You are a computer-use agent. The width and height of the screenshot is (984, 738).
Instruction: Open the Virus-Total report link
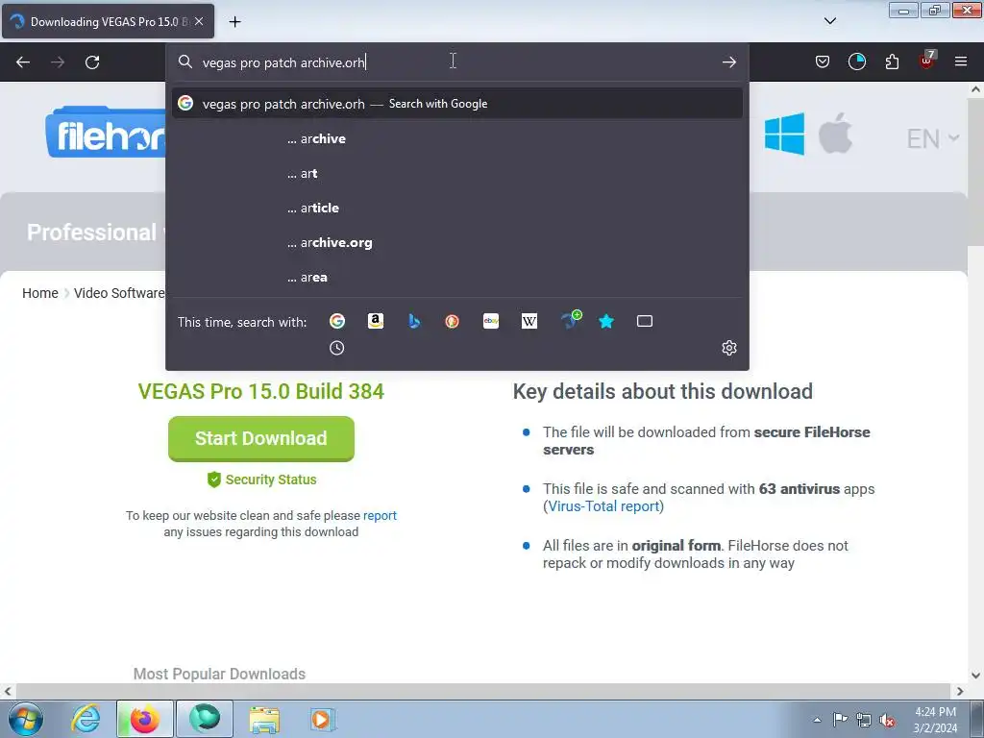tap(603, 506)
